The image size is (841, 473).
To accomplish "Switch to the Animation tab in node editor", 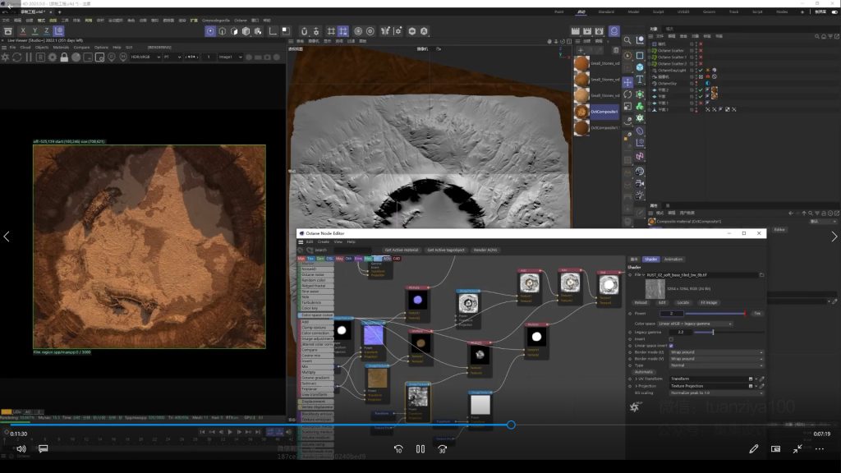I will tap(673, 259).
